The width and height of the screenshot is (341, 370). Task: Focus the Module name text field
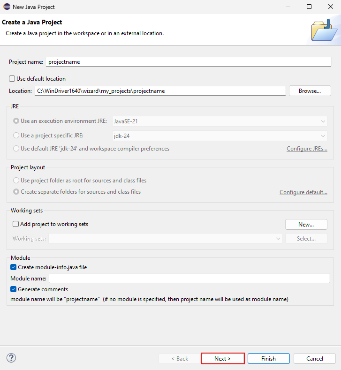click(189, 279)
